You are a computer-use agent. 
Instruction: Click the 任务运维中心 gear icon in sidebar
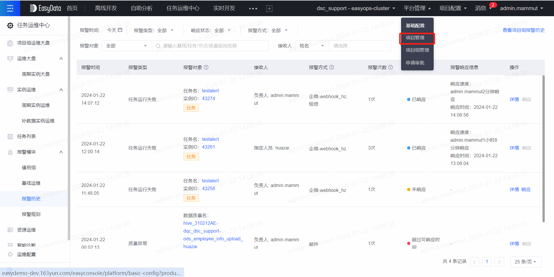(x=10, y=25)
